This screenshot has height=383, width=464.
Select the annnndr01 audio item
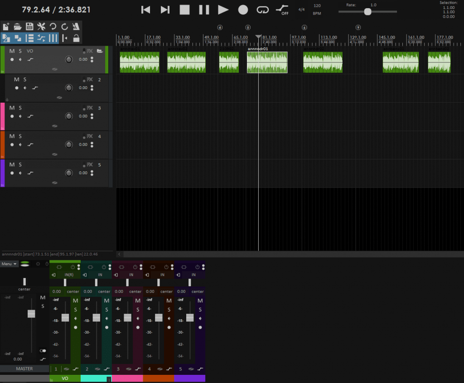click(x=267, y=62)
